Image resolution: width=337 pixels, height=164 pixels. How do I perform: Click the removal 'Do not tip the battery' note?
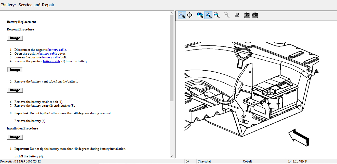point(63,113)
